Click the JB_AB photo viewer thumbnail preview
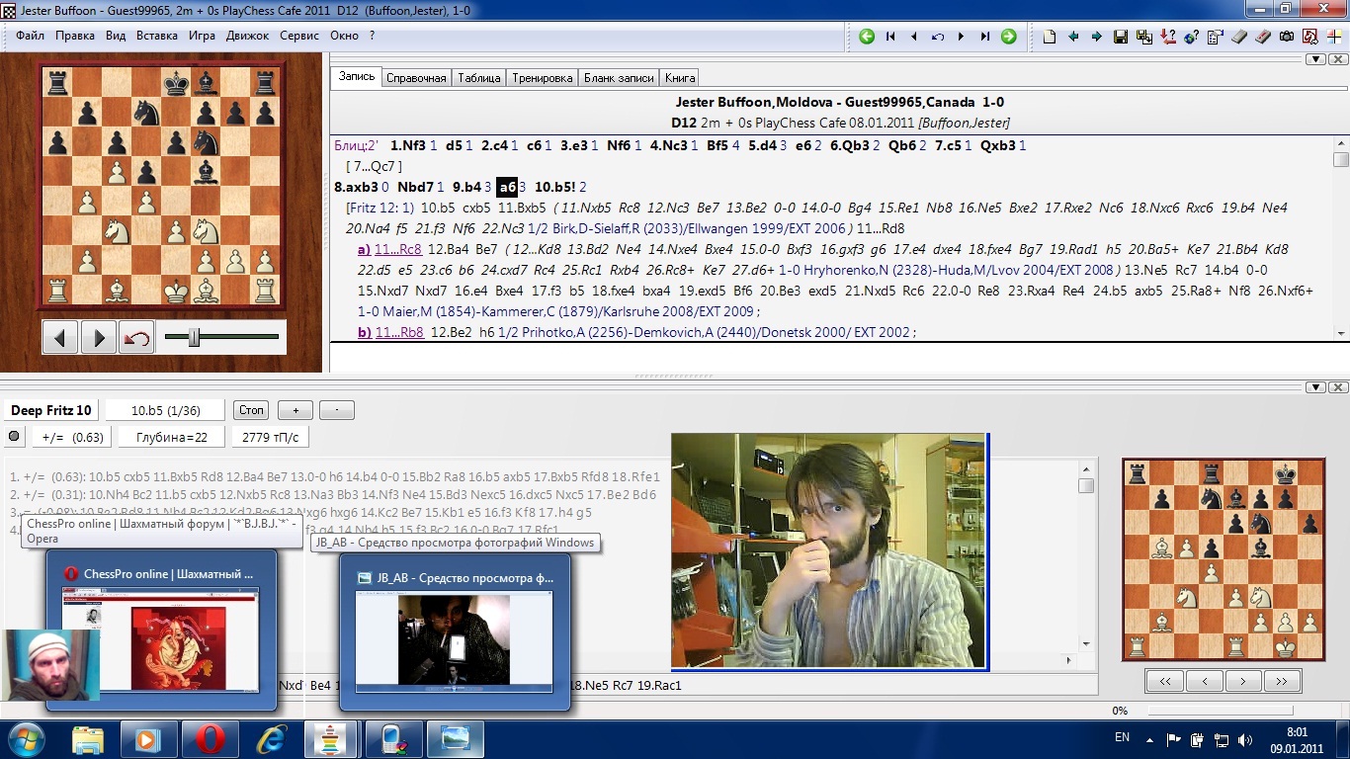This screenshot has width=1350, height=759. pyautogui.click(x=455, y=638)
